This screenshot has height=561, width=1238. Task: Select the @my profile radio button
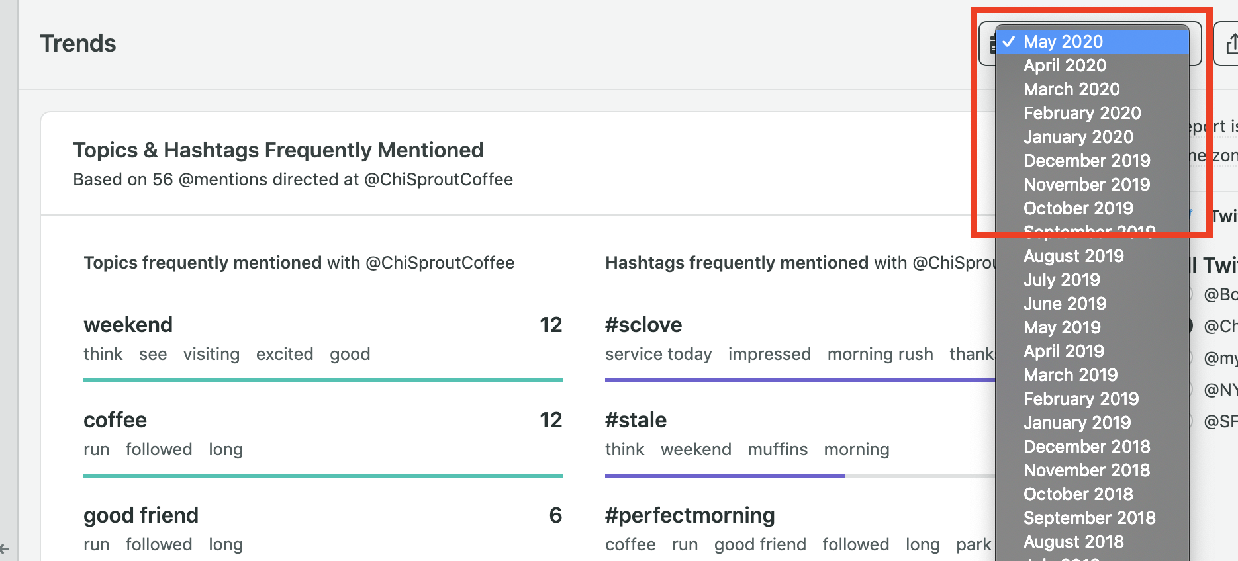coord(1192,358)
